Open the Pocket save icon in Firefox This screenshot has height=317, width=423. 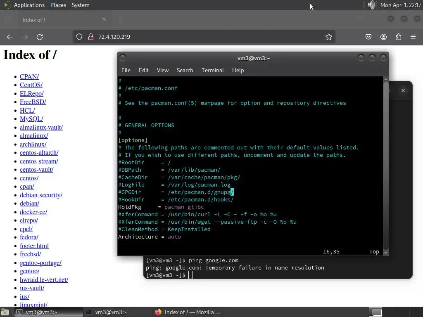click(x=368, y=37)
